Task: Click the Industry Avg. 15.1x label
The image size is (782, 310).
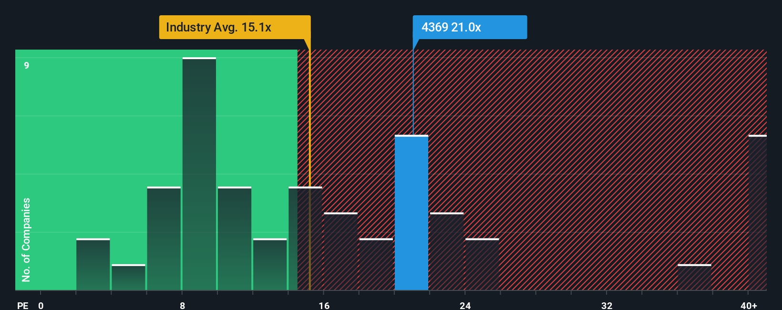Action: point(235,27)
